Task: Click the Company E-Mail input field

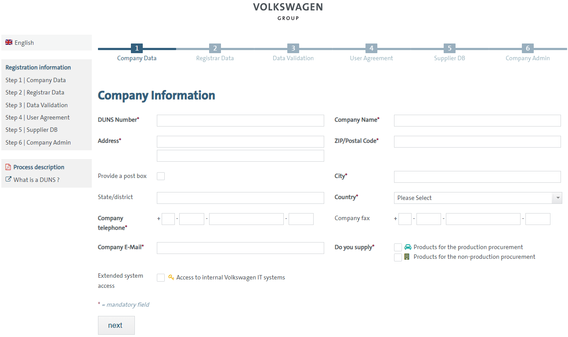Action: (x=240, y=248)
